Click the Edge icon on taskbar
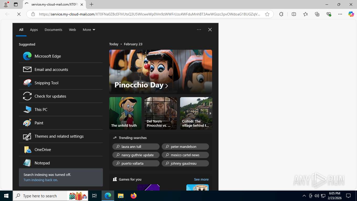 point(108,196)
